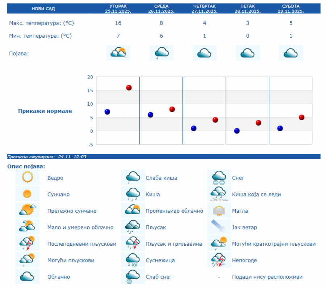The image size is (326, 288).
Task: Click Tuesday's partly cloudy forecast icon
Action: (x=118, y=53)
